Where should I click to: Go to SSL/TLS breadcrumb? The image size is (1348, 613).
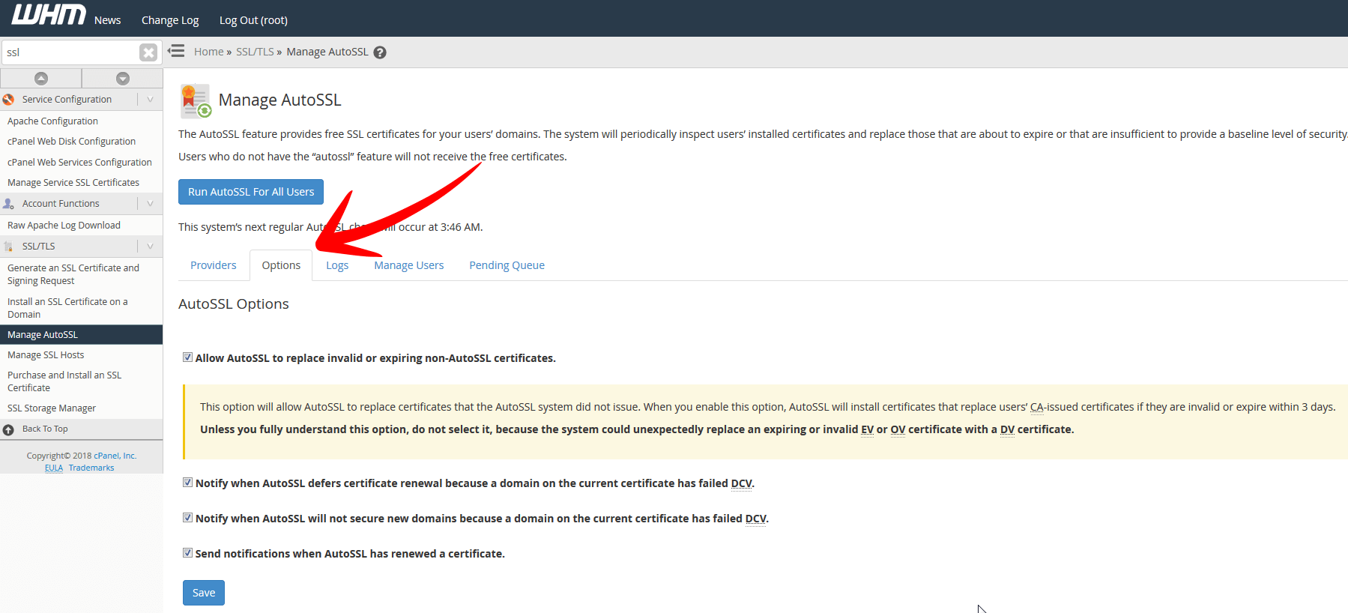[255, 52]
